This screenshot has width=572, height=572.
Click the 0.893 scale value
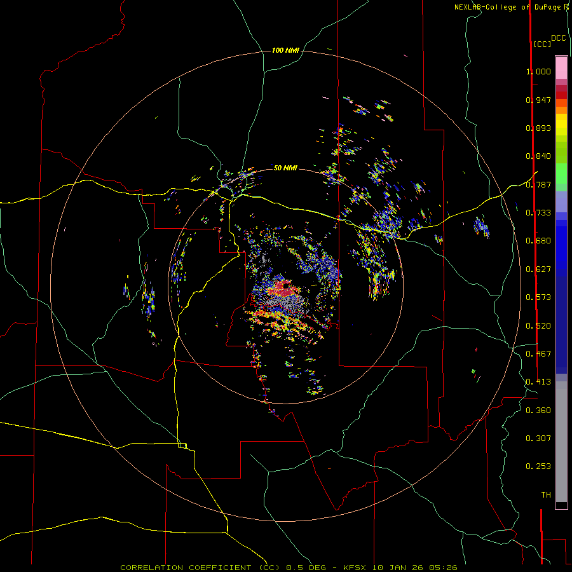(x=538, y=128)
